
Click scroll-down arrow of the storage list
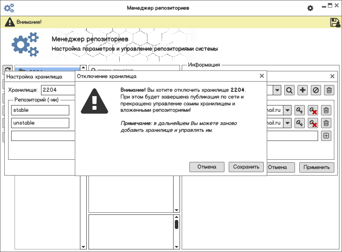(83, 247)
